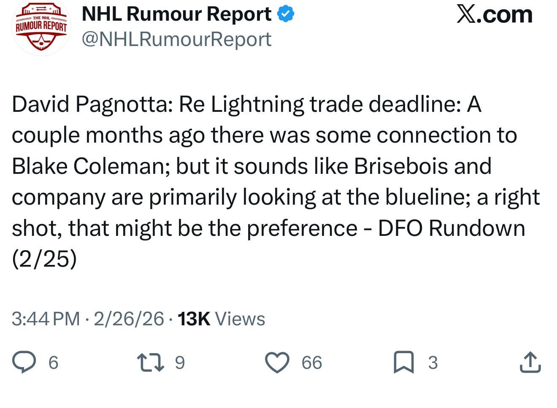Click the 66 likes count

tap(312, 363)
